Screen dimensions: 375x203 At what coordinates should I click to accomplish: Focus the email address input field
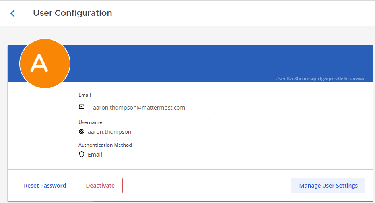151,107
